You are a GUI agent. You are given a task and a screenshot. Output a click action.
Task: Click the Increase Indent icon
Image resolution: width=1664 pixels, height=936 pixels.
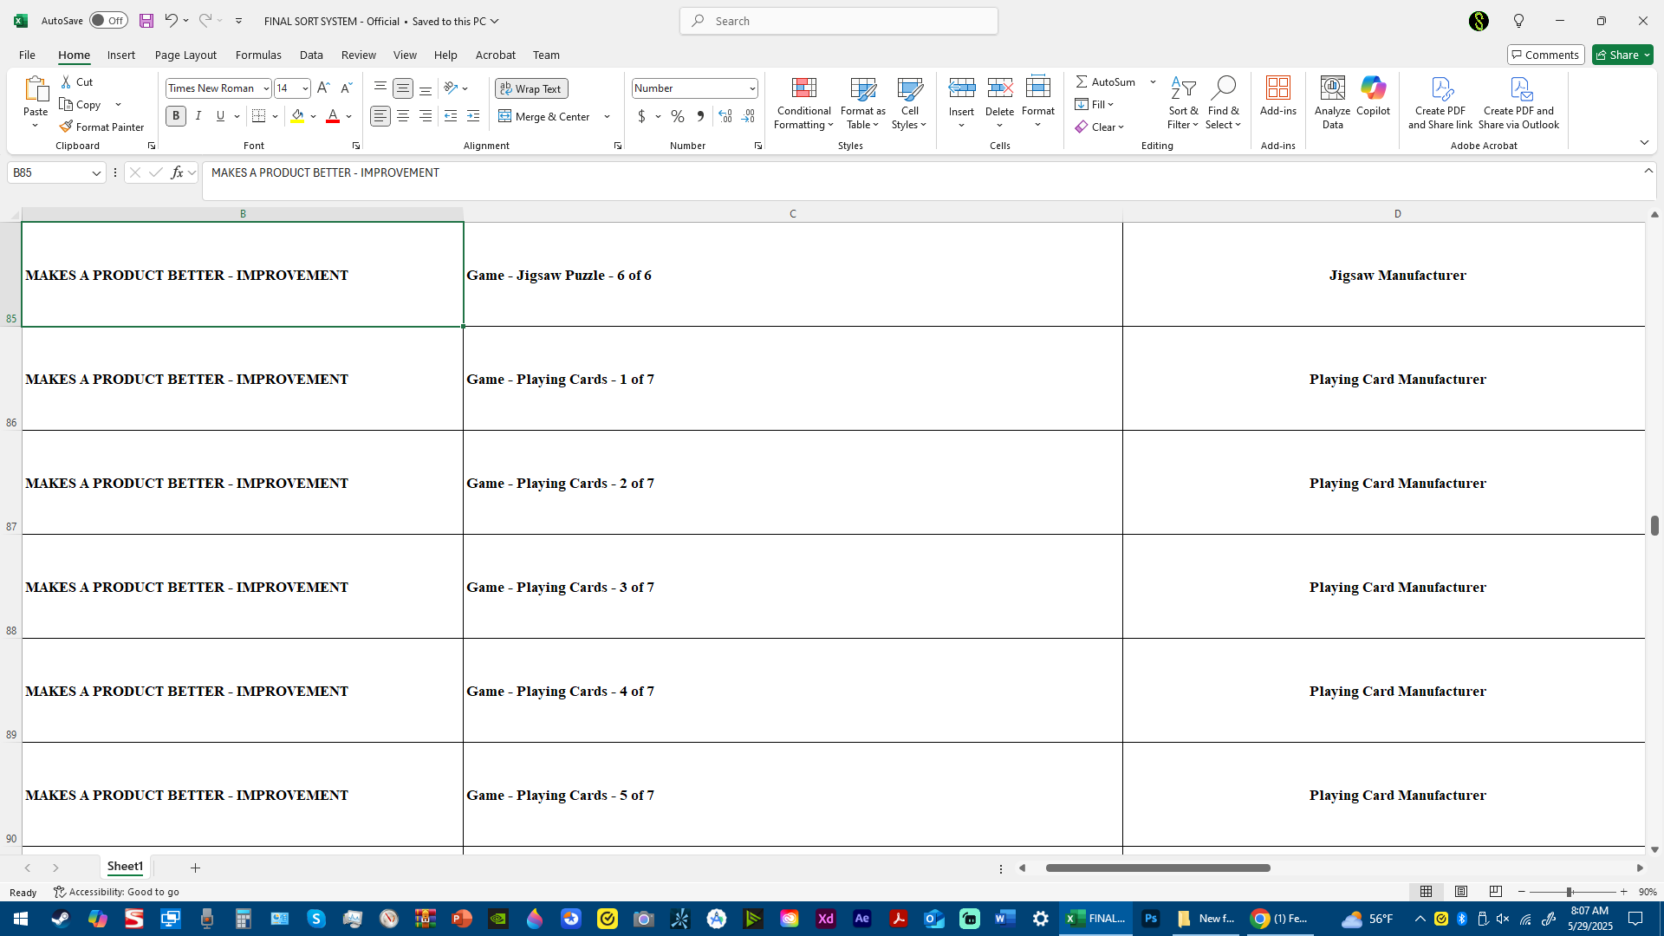pos(473,116)
